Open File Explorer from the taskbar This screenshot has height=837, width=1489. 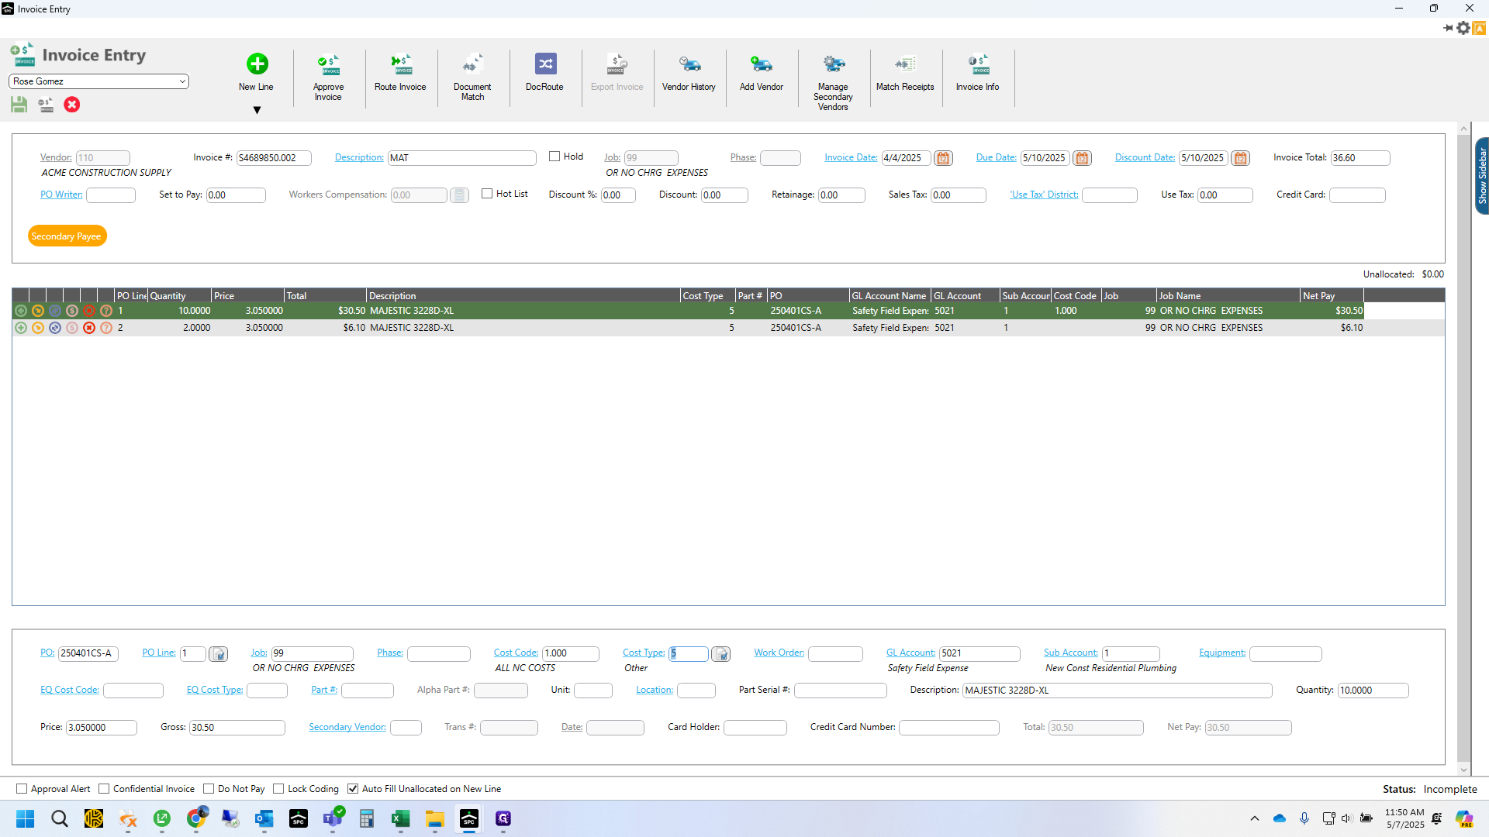pos(435,819)
